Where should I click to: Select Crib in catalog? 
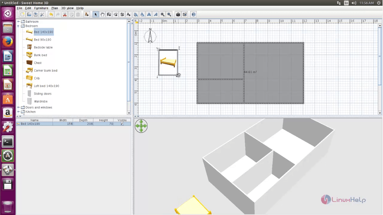37,78
